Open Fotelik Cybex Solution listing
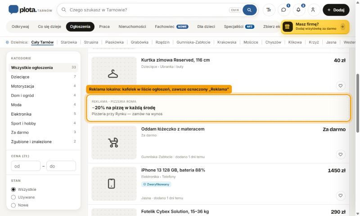Viewport: 360px width, 216px height. click(x=175, y=211)
